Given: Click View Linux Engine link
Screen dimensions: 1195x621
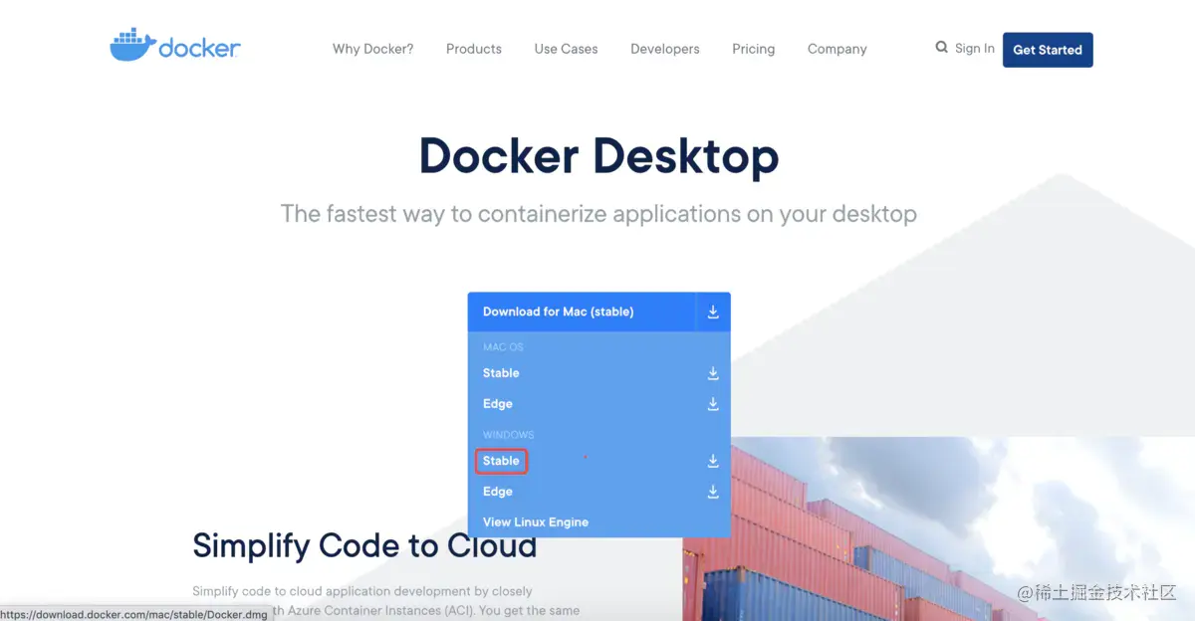Looking at the screenshot, I should pos(536,522).
